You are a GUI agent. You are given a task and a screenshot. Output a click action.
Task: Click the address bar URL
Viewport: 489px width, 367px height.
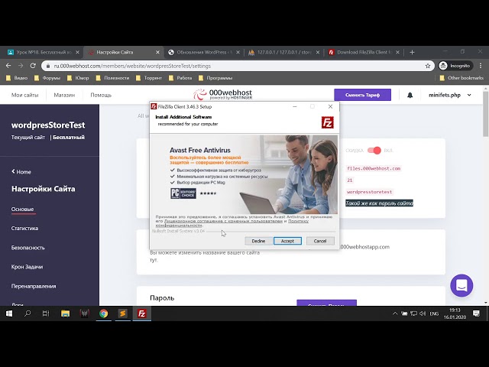coord(132,66)
